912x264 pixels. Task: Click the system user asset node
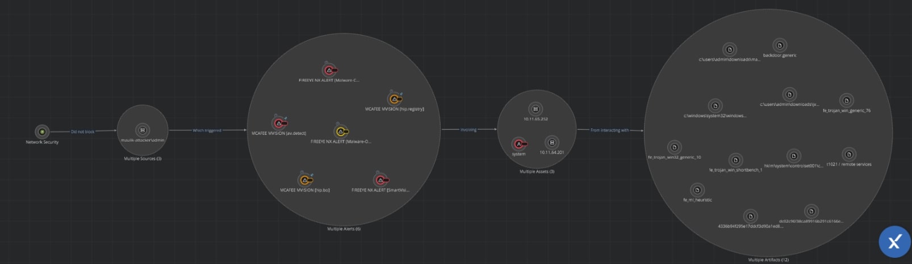518,144
